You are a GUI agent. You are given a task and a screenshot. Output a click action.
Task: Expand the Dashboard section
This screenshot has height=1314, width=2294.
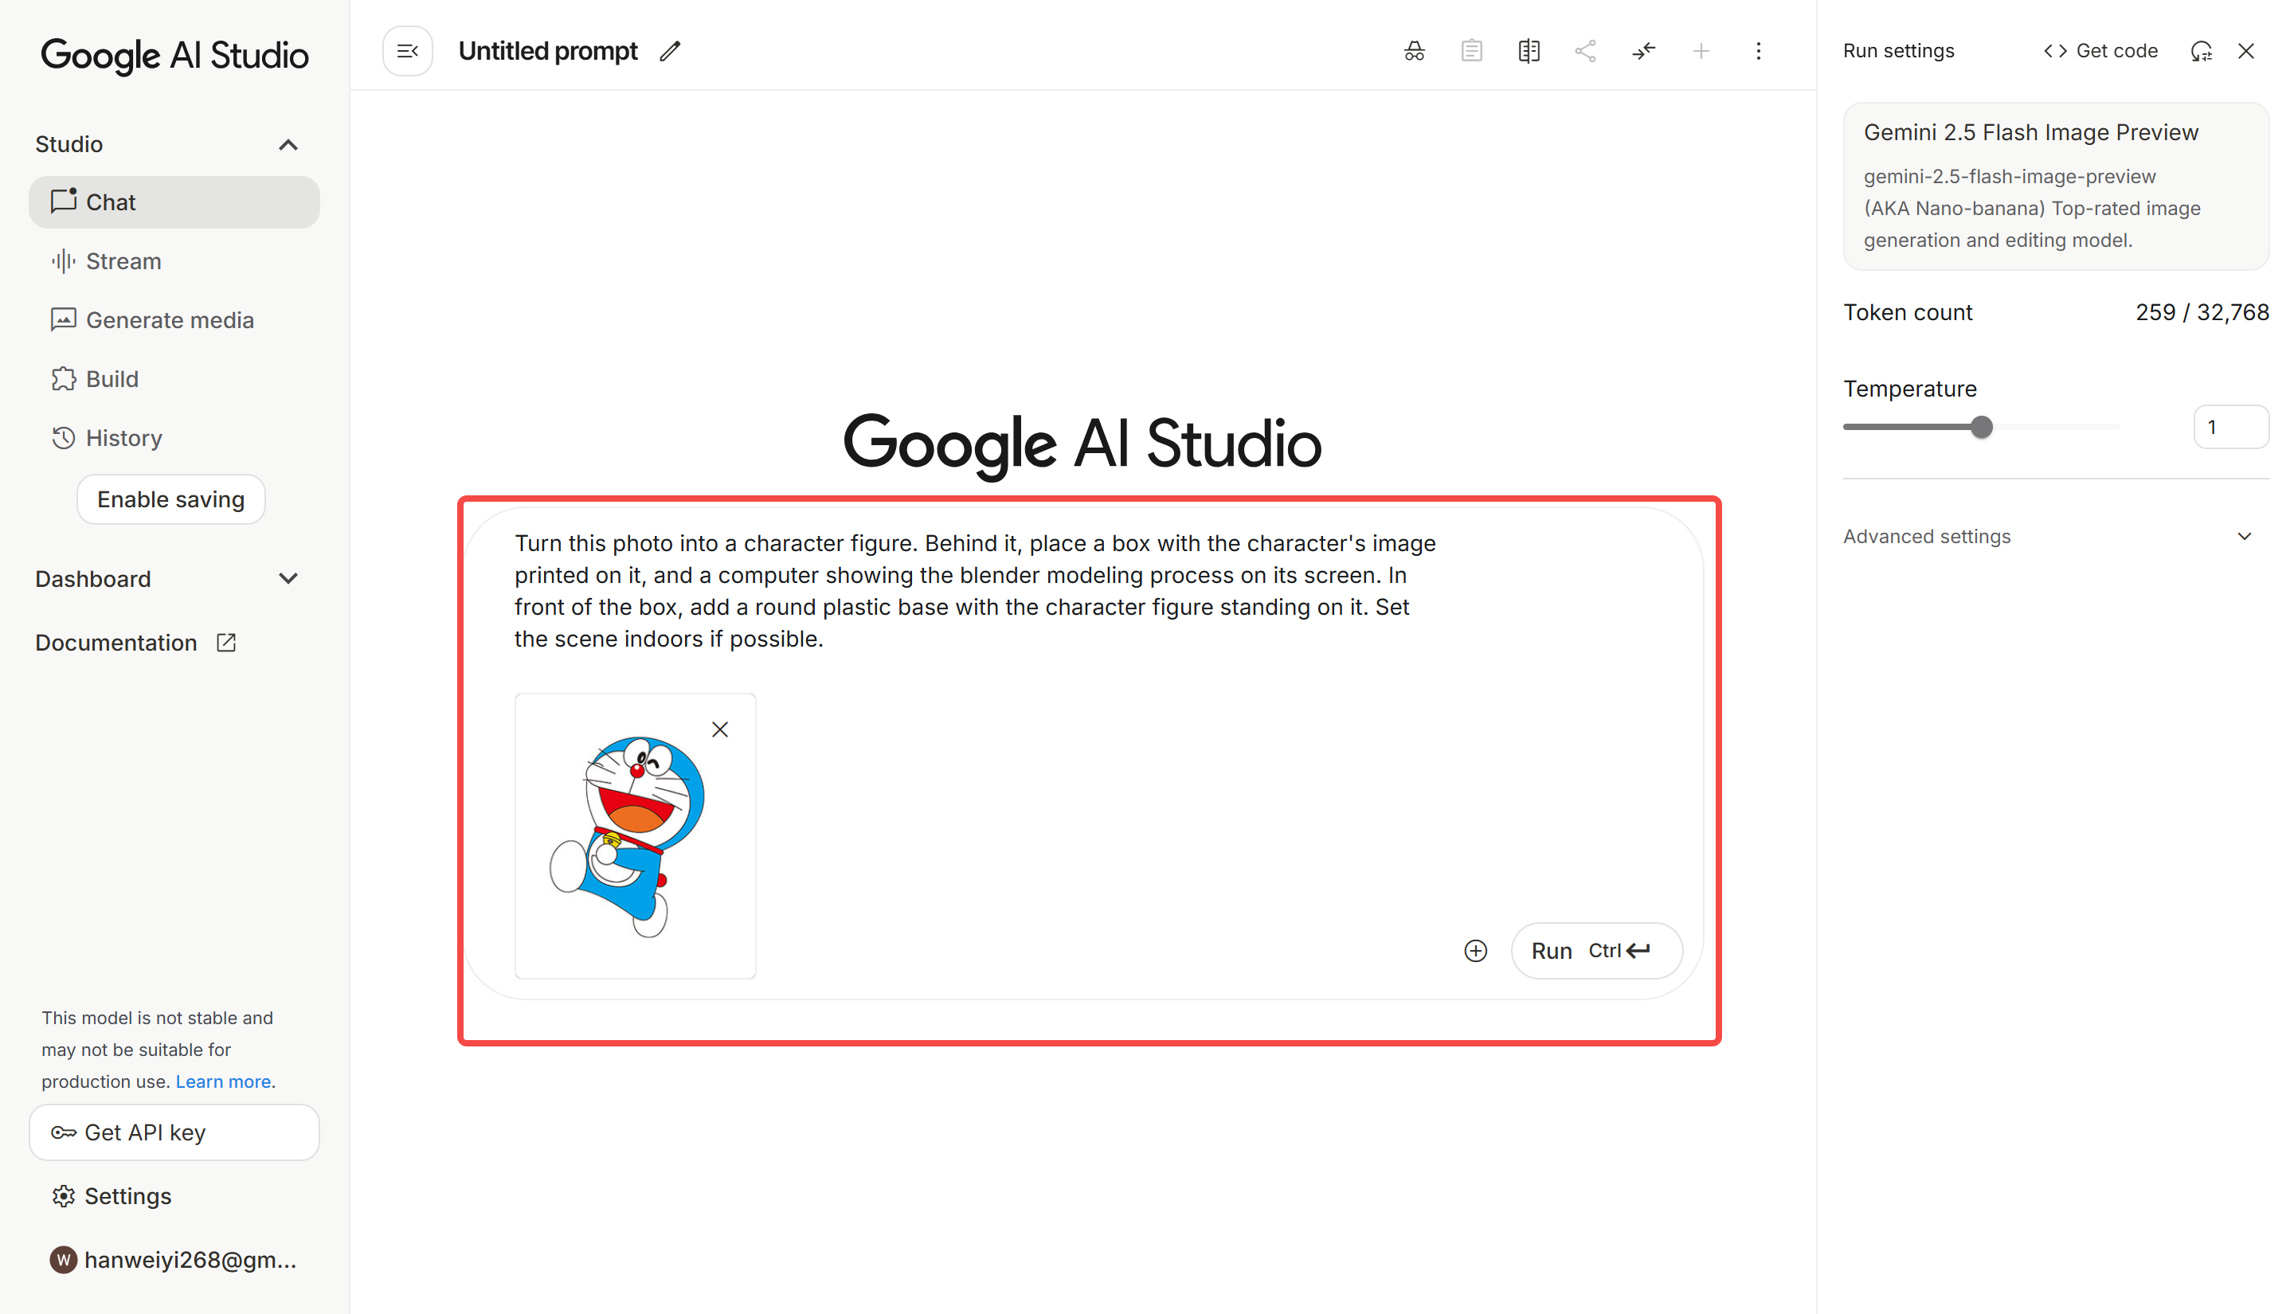pyautogui.click(x=288, y=578)
